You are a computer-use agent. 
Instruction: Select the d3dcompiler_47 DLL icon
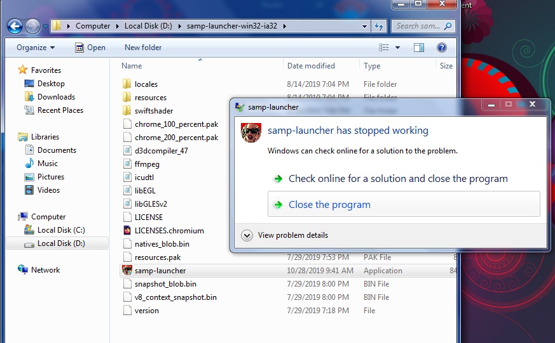point(127,151)
